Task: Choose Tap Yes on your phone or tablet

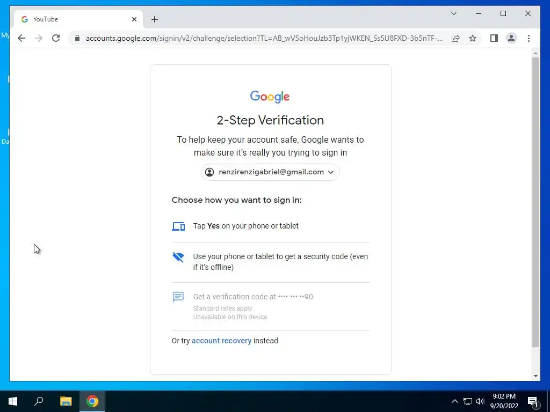Action: pos(270,226)
